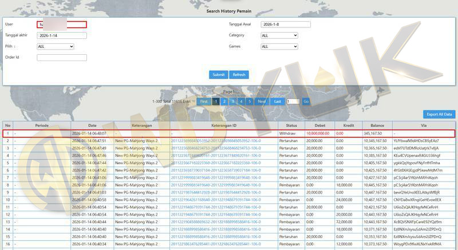Click the page number input box
Screen dimensions: 458x250
point(293,102)
